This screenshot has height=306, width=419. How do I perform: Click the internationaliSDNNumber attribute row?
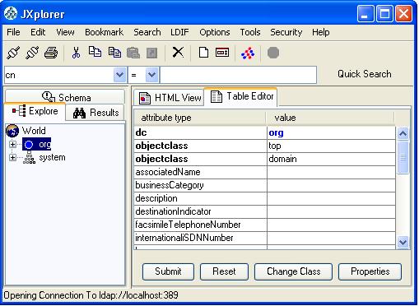click(265, 238)
